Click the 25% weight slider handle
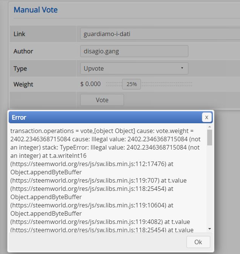The width and height of the screenshot is (240, 254). coord(131,84)
